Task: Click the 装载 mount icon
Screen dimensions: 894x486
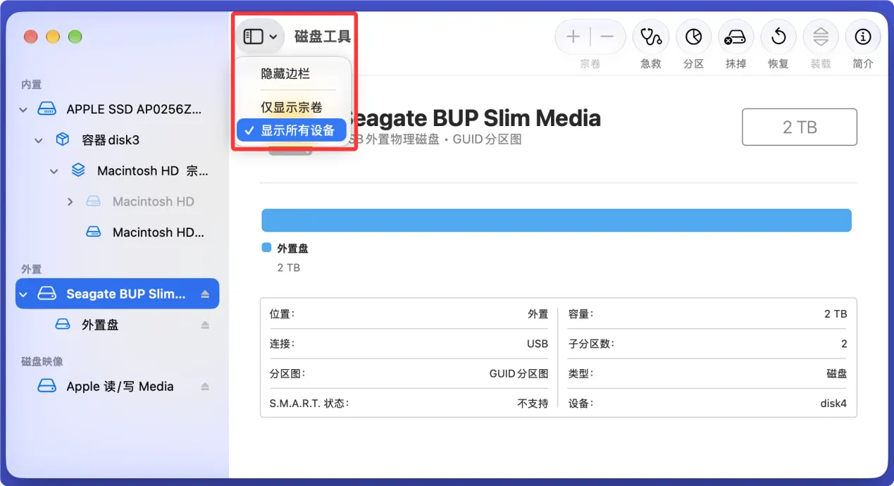Action: (821, 37)
